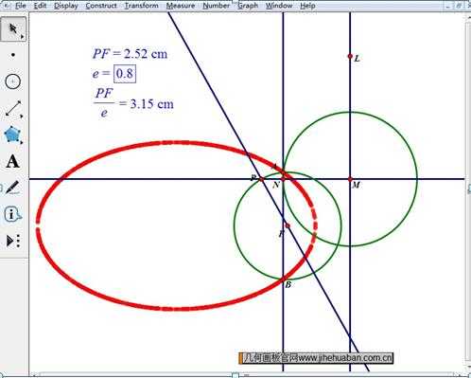Select the Straightedge segment tool

click(x=12, y=109)
